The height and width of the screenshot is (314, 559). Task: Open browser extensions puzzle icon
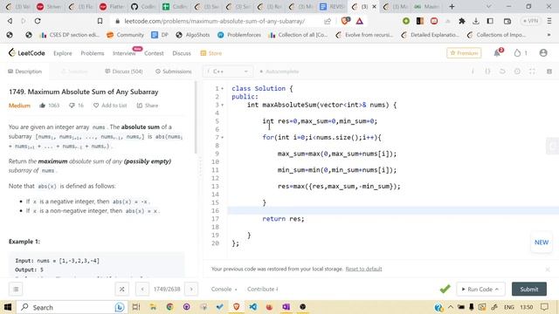[462, 21]
